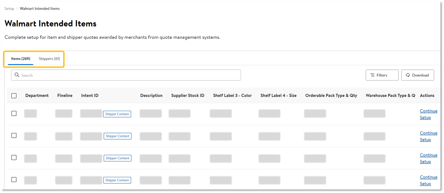Switch to the Items (269) tab
The width and height of the screenshot is (444, 193).
pyautogui.click(x=20, y=59)
